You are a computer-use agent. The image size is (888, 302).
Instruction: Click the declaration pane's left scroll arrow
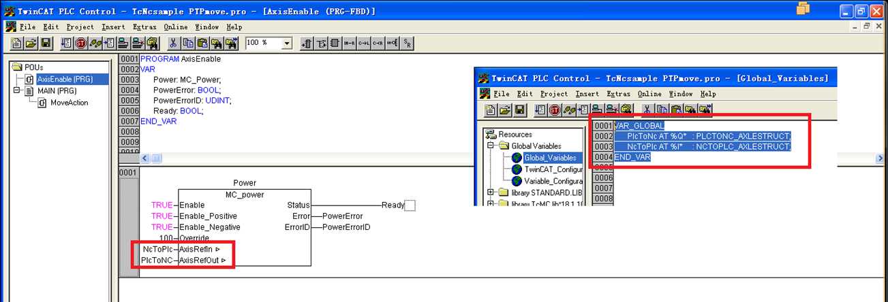click(145, 158)
